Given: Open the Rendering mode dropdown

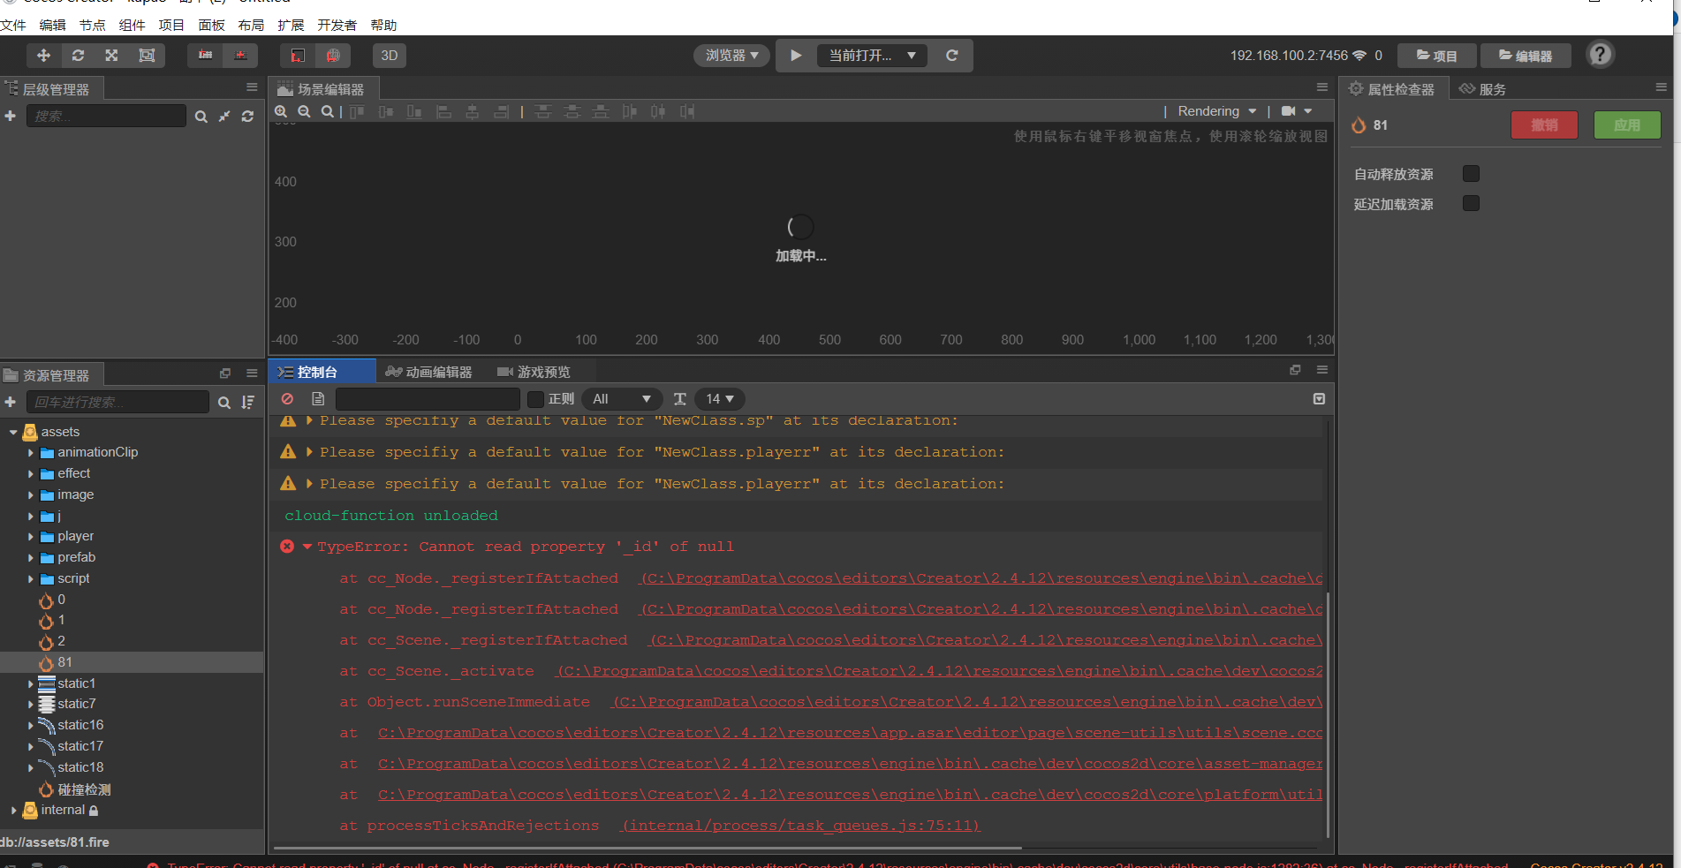Looking at the screenshot, I should [1217, 111].
